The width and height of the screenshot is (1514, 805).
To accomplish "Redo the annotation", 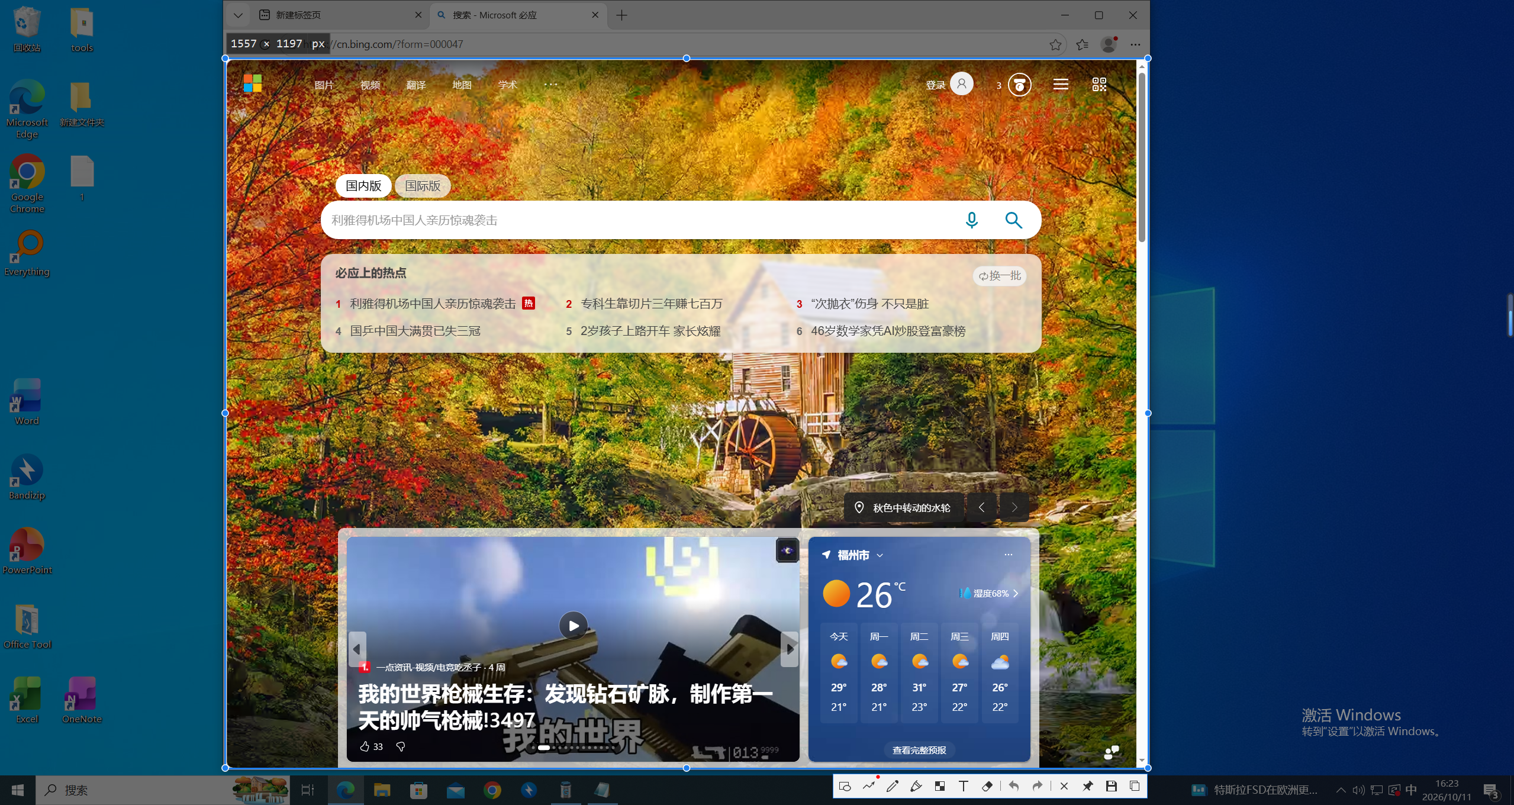I will pos(1038,786).
